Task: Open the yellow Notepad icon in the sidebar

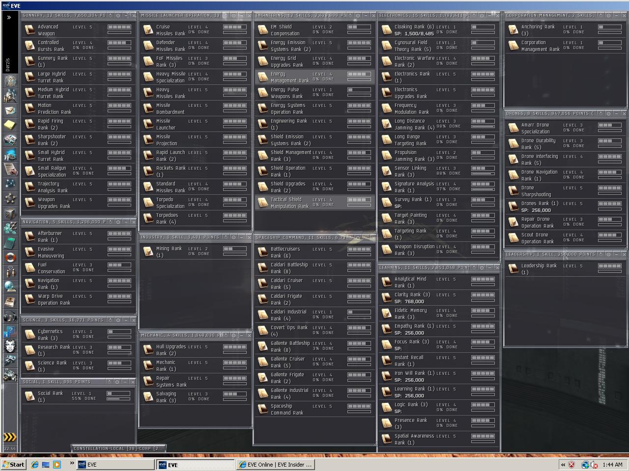Action: click(10, 125)
